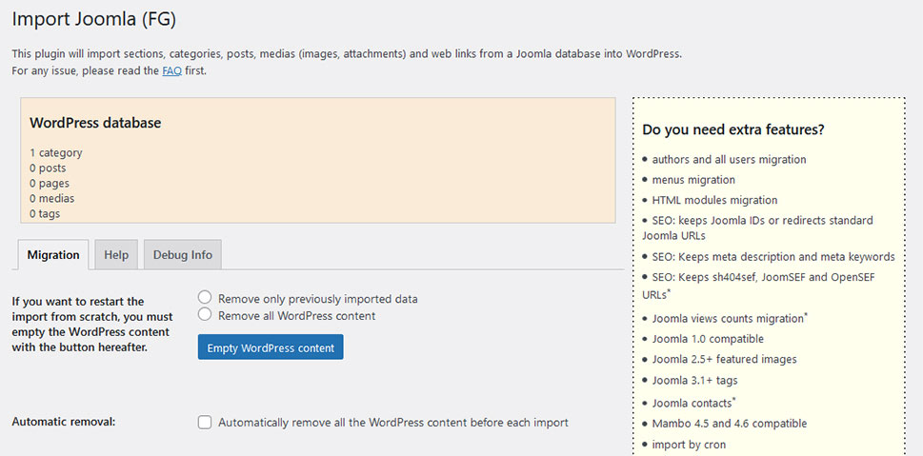Open the Help tab
This screenshot has height=456, width=923.
click(x=116, y=255)
